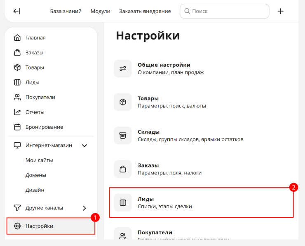Viewport: 305px width, 246px height.
Task: Go to Главная in the sidebar
Action: (x=35, y=38)
